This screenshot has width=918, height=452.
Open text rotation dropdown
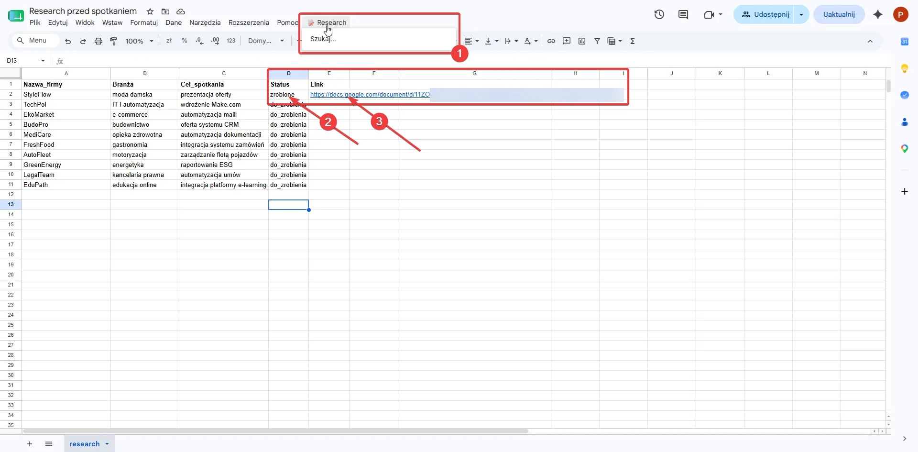[x=531, y=41]
